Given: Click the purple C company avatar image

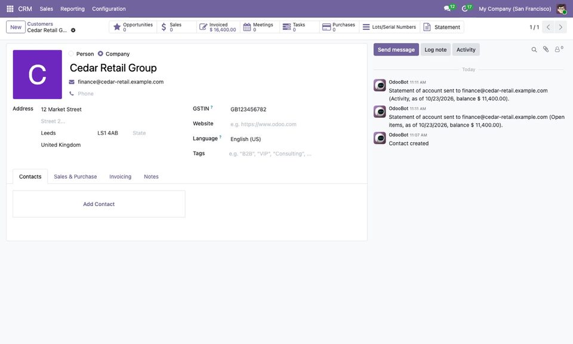Looking at the screenshot, I should click(x=37, y=75).
